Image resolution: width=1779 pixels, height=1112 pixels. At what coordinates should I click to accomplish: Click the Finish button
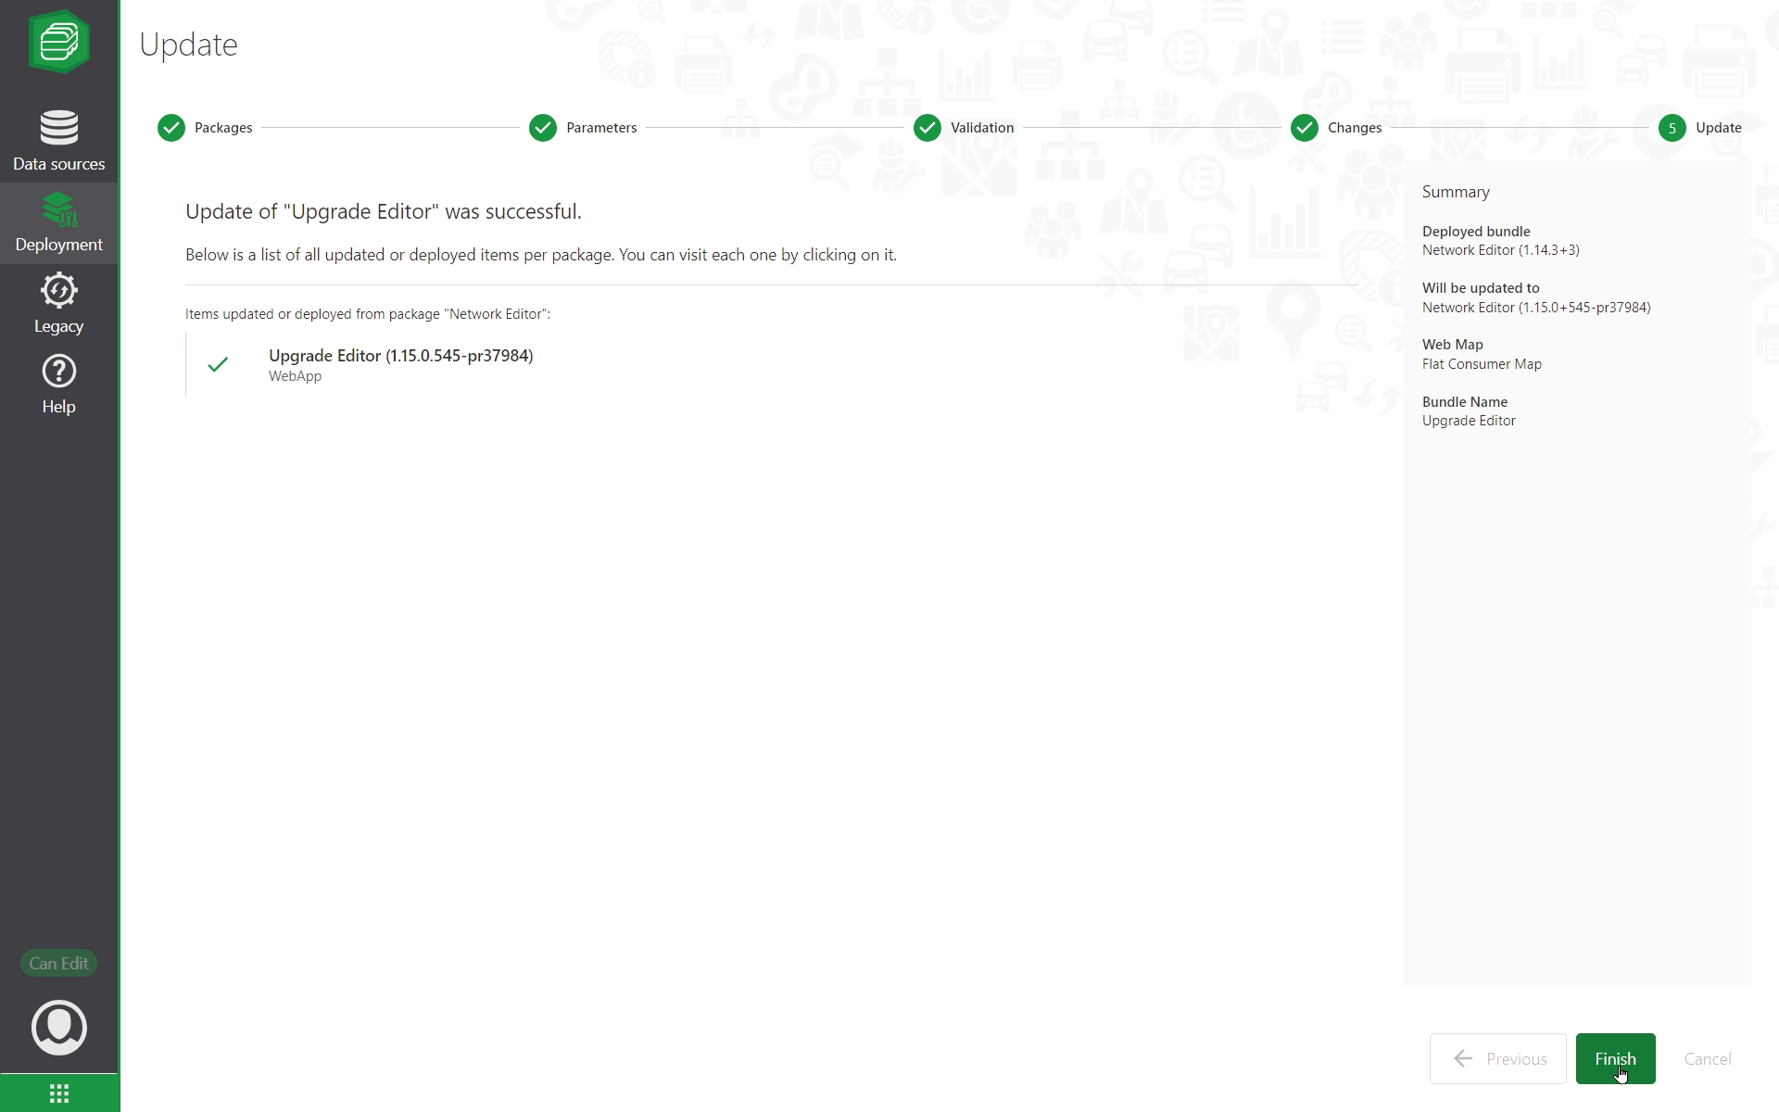tap(1615, 1058)
